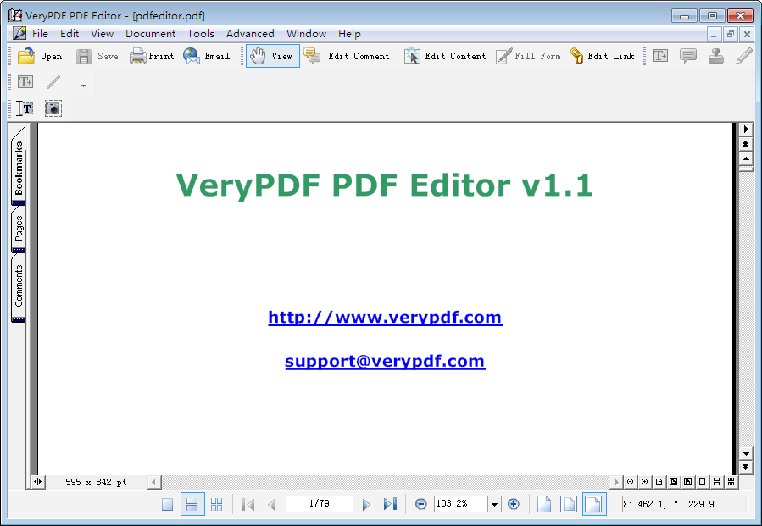Click the 595 x 842 pt page size text
Viewport: 762px width, 526px height.
pyautogui.click(x=96, y=482)
